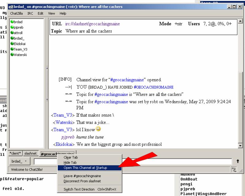
Task: Select Leave #geocachingmaine from context menu
Action: (x=82, y=176)
